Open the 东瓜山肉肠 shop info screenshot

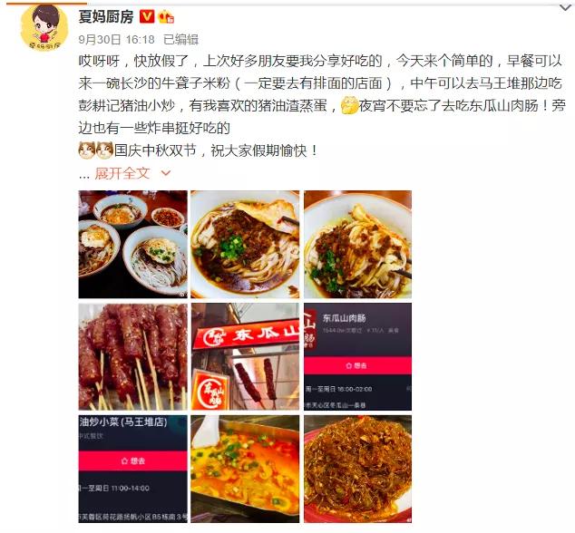(x=357, y=356)
